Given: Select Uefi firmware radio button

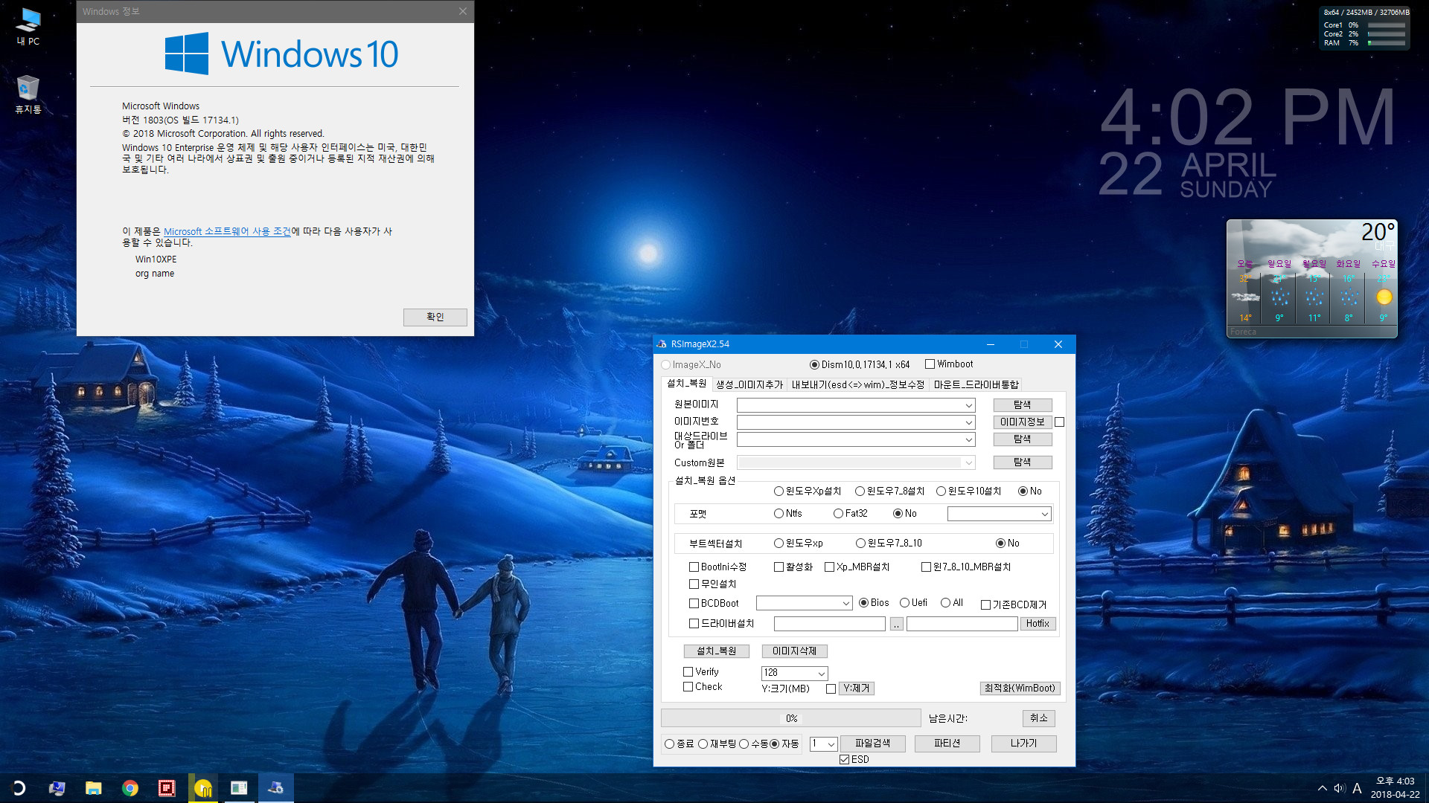Looking at the screenshot, I should point(904,603).
